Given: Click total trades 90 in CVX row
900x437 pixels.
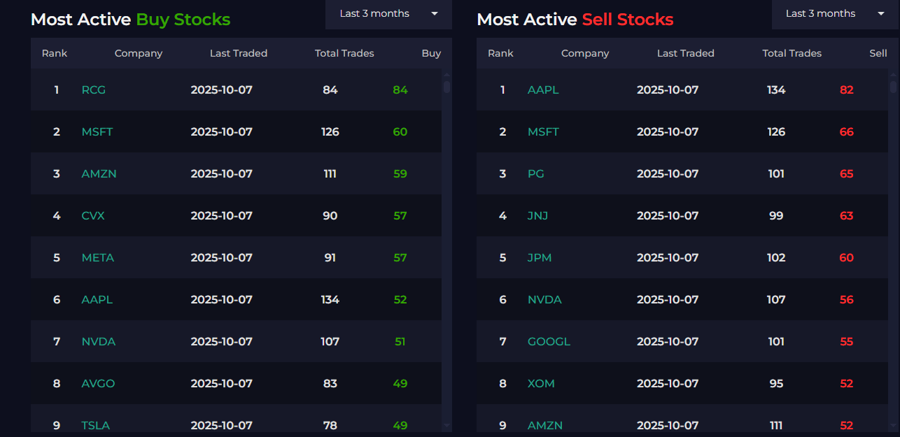Looking at the screenshot, I should 330,215.
